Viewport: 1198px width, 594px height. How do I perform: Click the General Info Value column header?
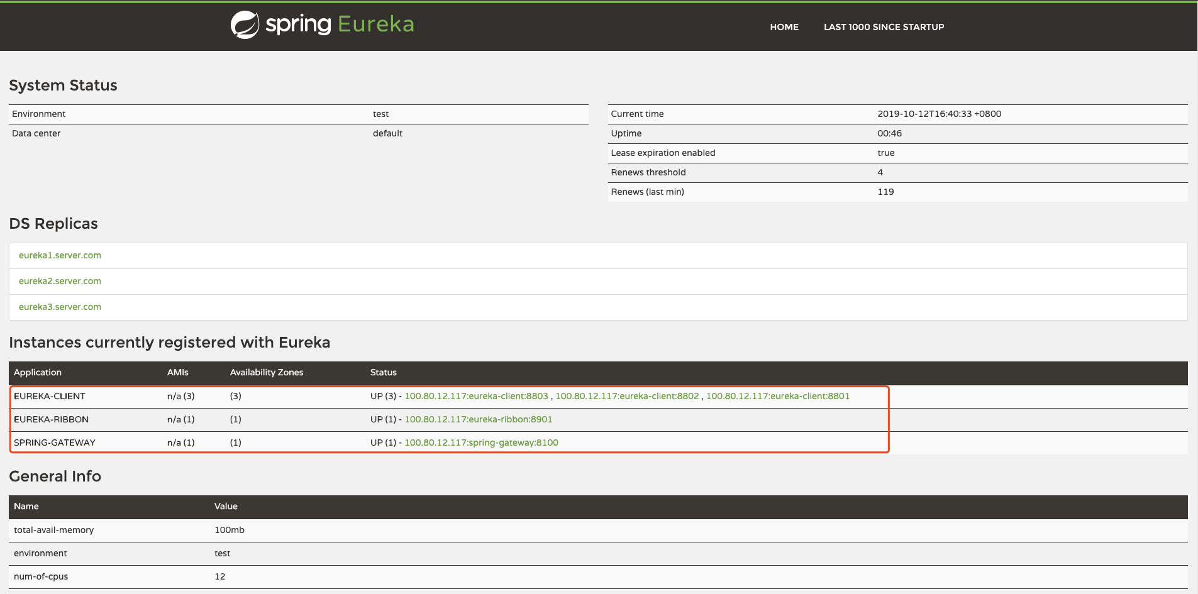pyautogui.click(x=226, y=506)
